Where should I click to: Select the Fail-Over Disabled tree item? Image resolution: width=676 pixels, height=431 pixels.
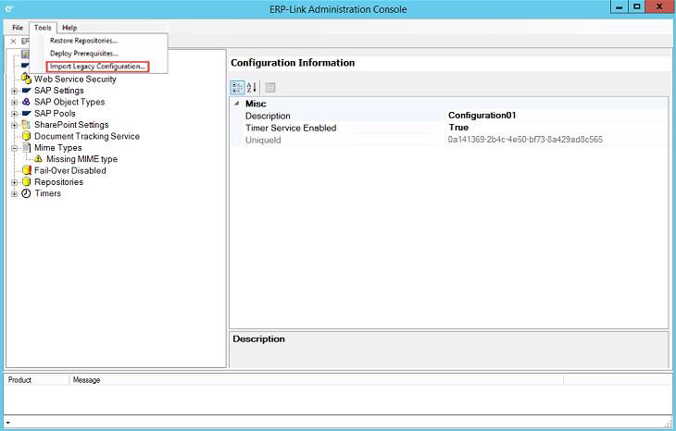(x=69, y=170)
